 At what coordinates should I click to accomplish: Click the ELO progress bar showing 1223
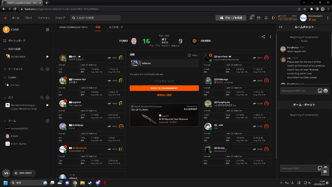[x=287, y=18]
